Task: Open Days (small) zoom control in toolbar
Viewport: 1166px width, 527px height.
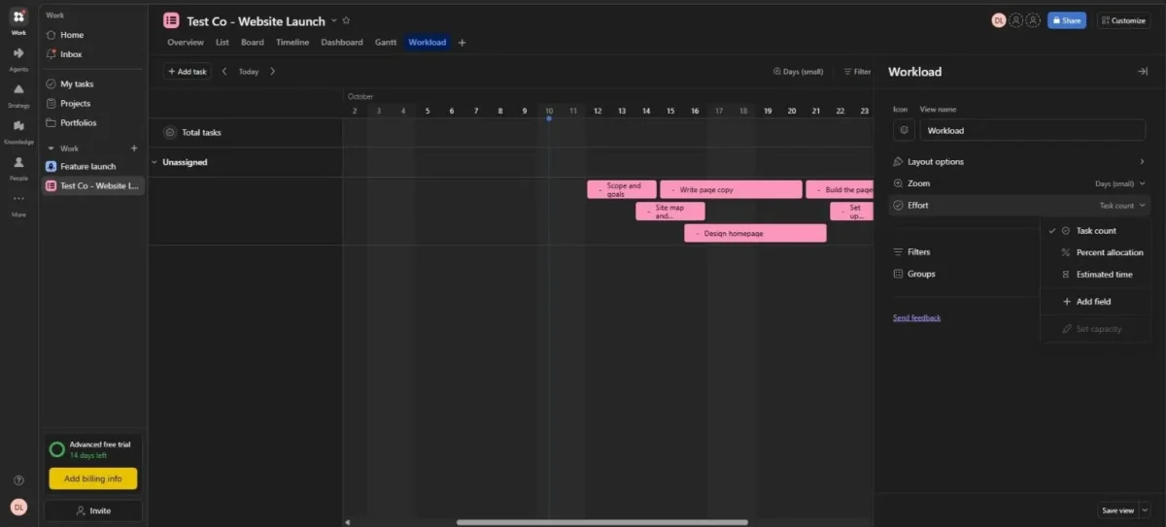Action: coord(798,72)
